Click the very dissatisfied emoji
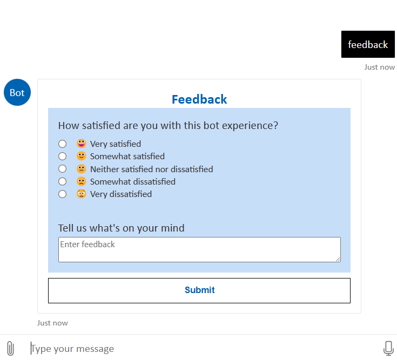This screenshot has width=397, height=360. [x=82, y=194]
